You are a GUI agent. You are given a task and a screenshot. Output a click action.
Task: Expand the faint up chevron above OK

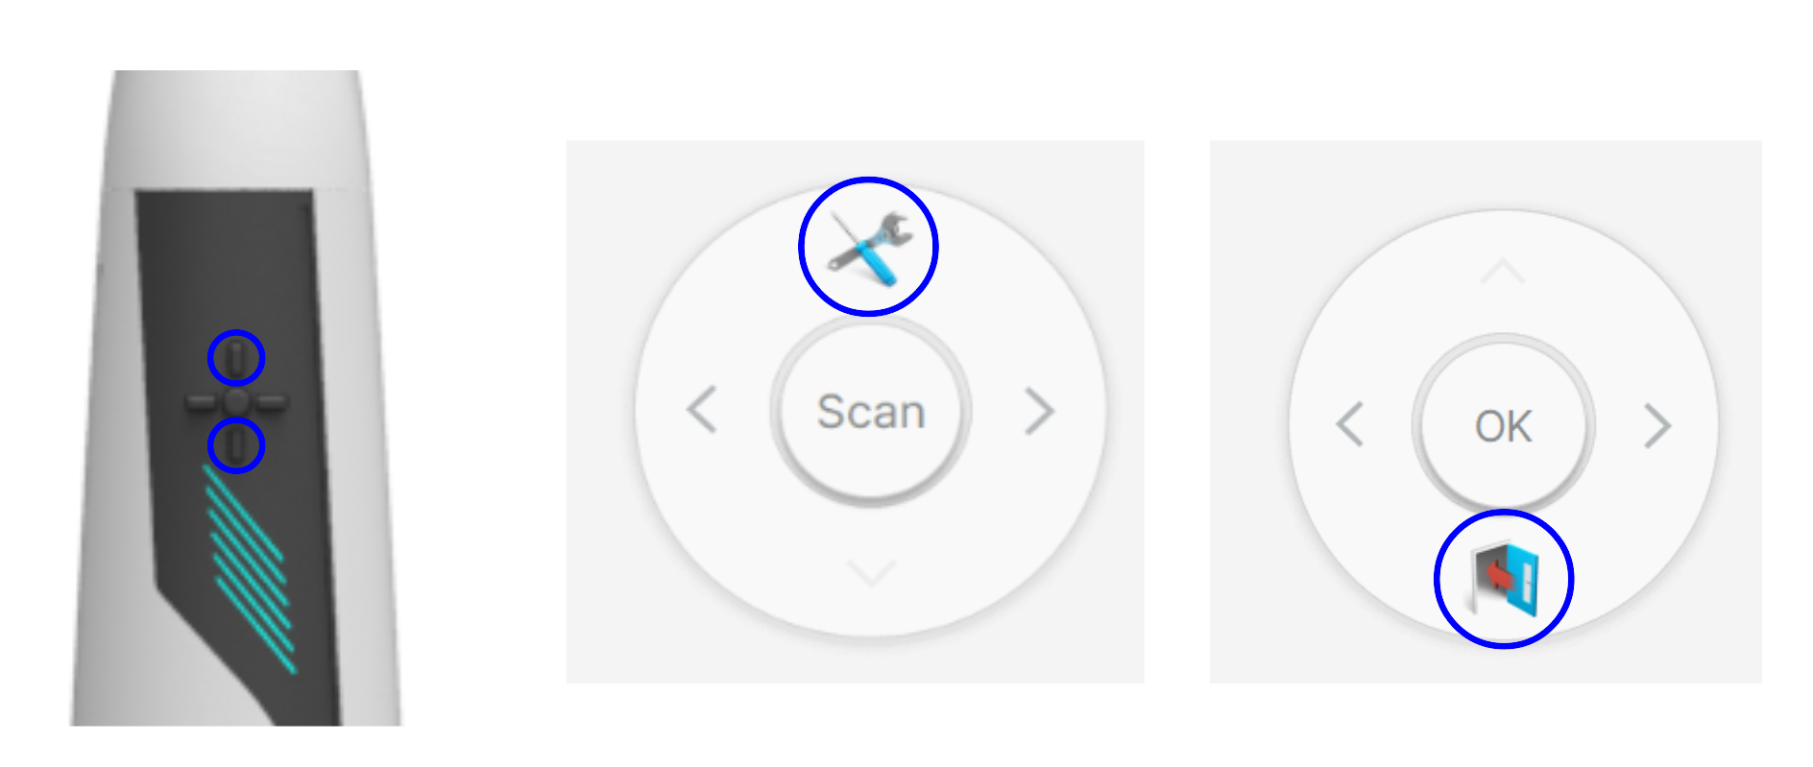coord(1503,272)
